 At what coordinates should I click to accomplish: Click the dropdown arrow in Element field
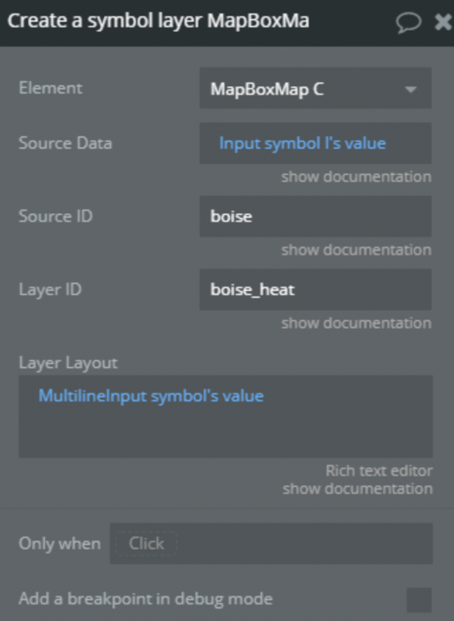pyautogui.click(x=411, y=90)
